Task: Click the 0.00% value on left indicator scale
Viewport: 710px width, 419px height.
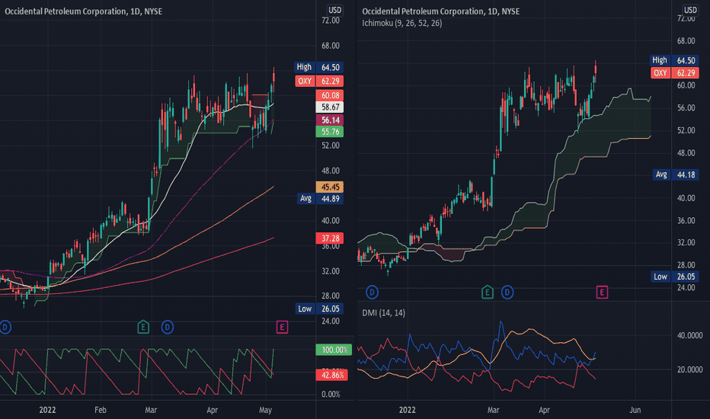Action: pos(331,394)
